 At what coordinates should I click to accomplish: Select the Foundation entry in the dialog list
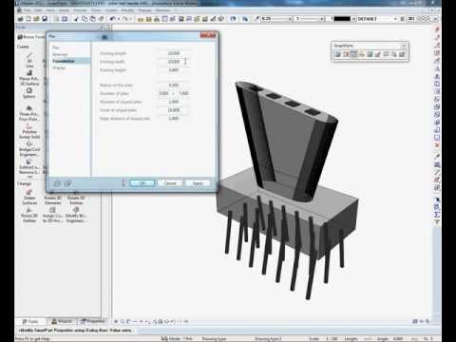69,61
